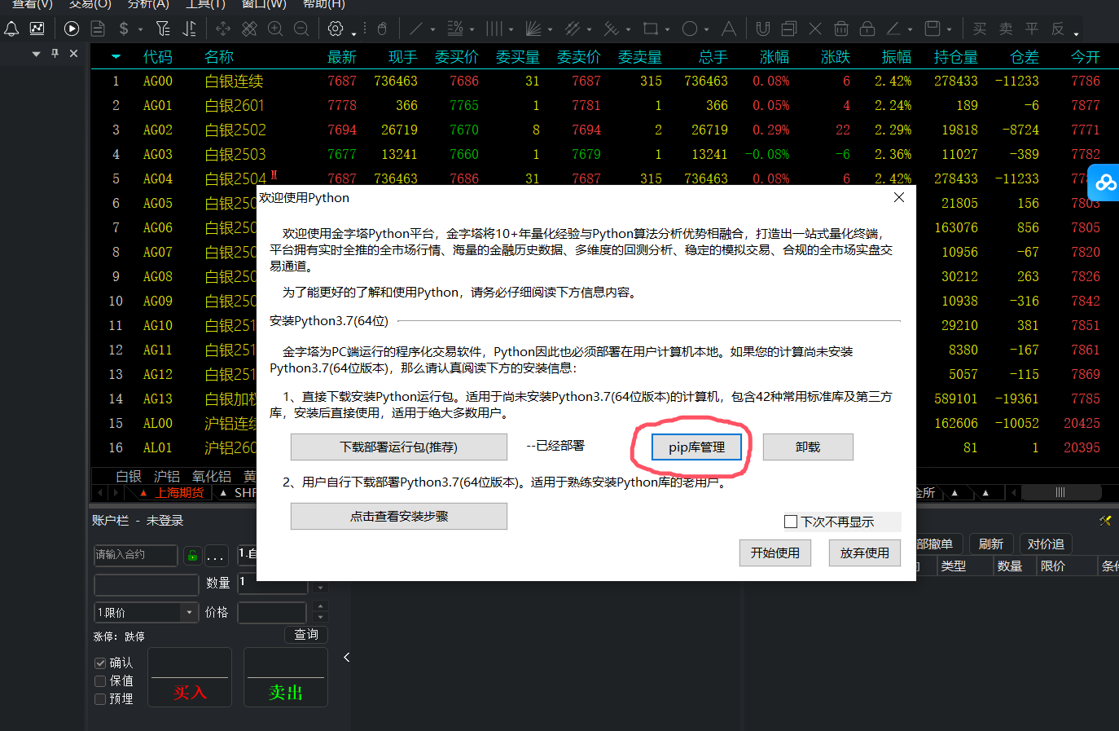Select the 氧化铝 category tab
Viewport: 1119px width, 731px height.
coord(212,476)
